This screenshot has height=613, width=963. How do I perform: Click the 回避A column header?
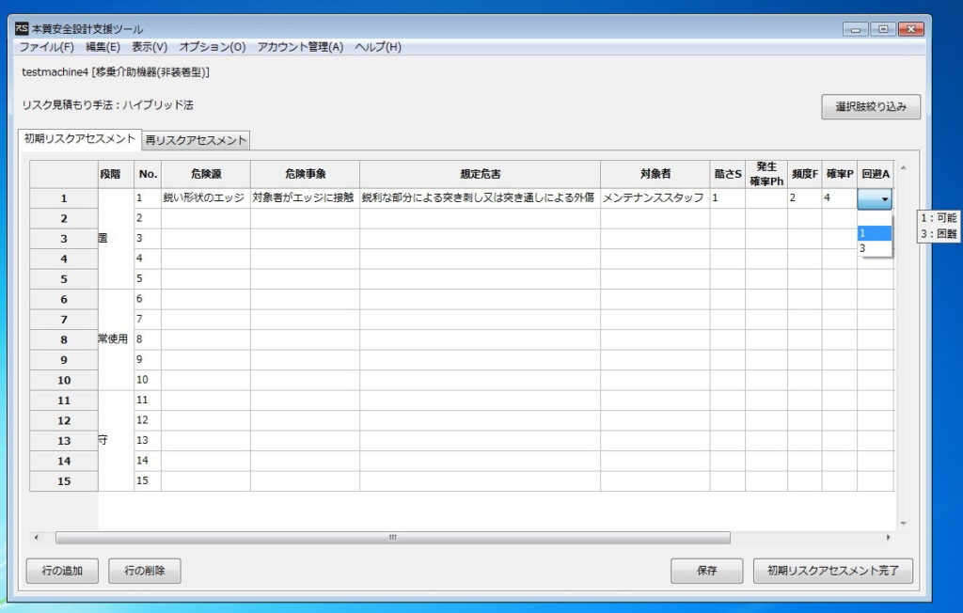[876, 175]
